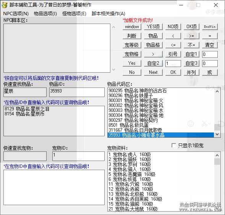Image resolution: width=225 pixels, height=215 pixels.
Task: Click the NPC script area scroll-down arrow
Action: pyautogui.click(x=114, y=70)
